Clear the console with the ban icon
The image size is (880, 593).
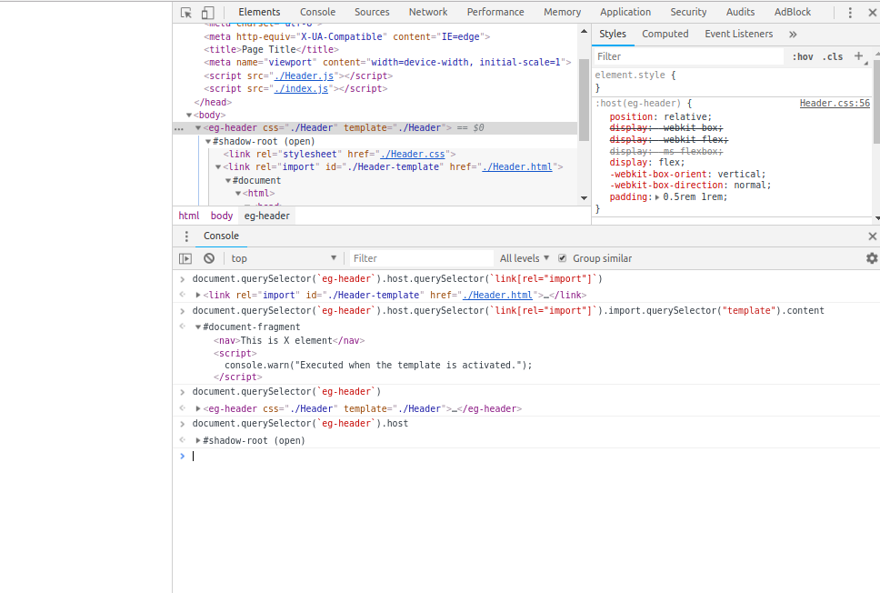pyautogui.click(x=209, y=258)
